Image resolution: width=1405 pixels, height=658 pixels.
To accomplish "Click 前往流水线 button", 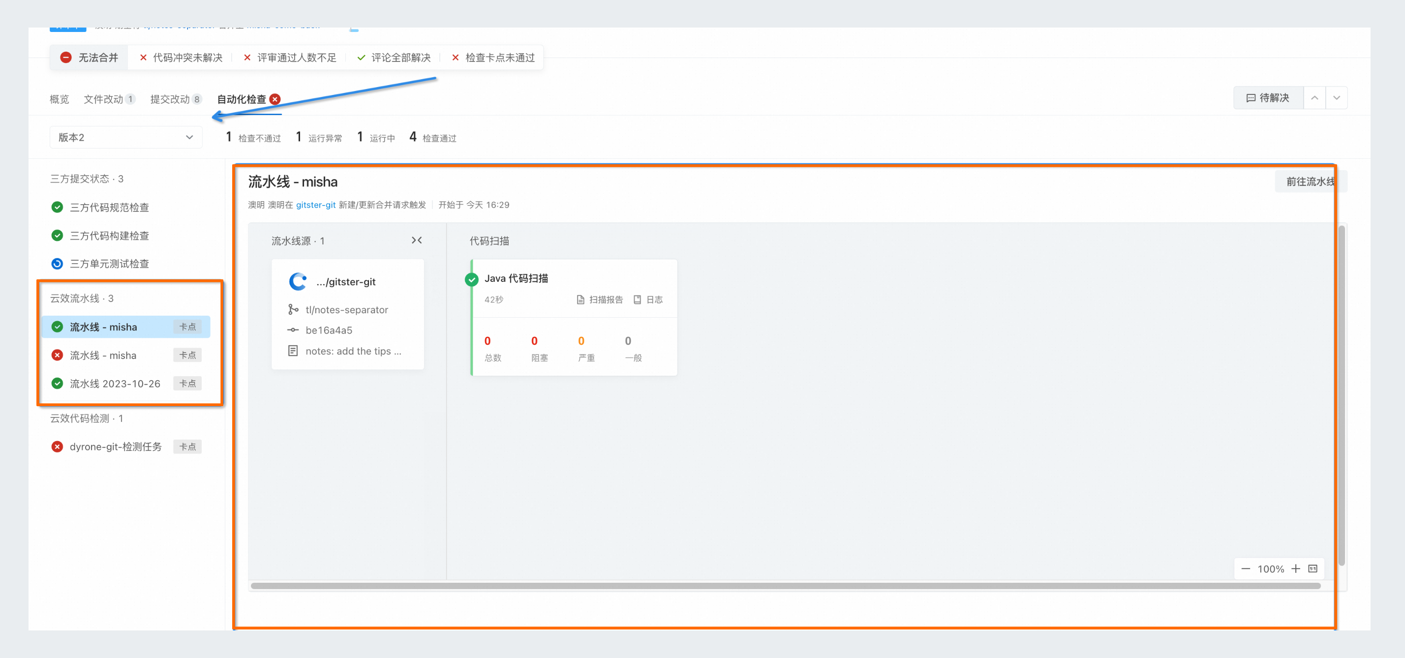I will [1311, 181].
